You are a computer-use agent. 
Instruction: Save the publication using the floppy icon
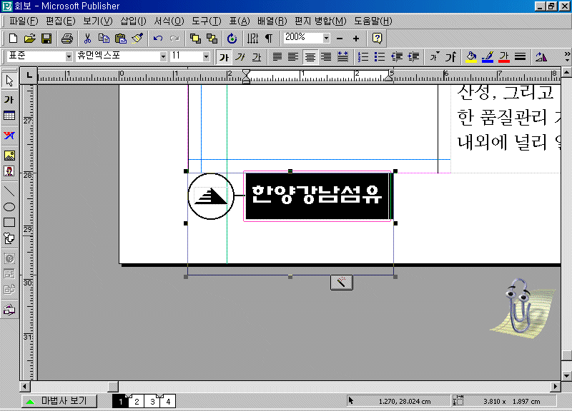coord(46,39)
